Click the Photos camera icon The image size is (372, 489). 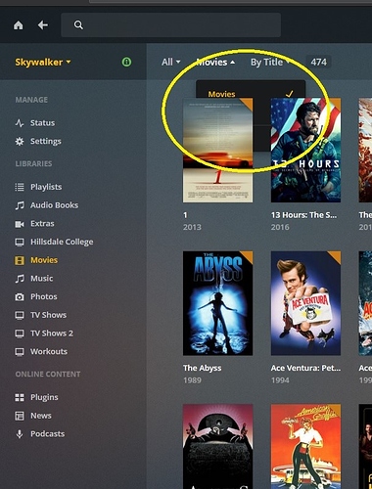(20, 296)
